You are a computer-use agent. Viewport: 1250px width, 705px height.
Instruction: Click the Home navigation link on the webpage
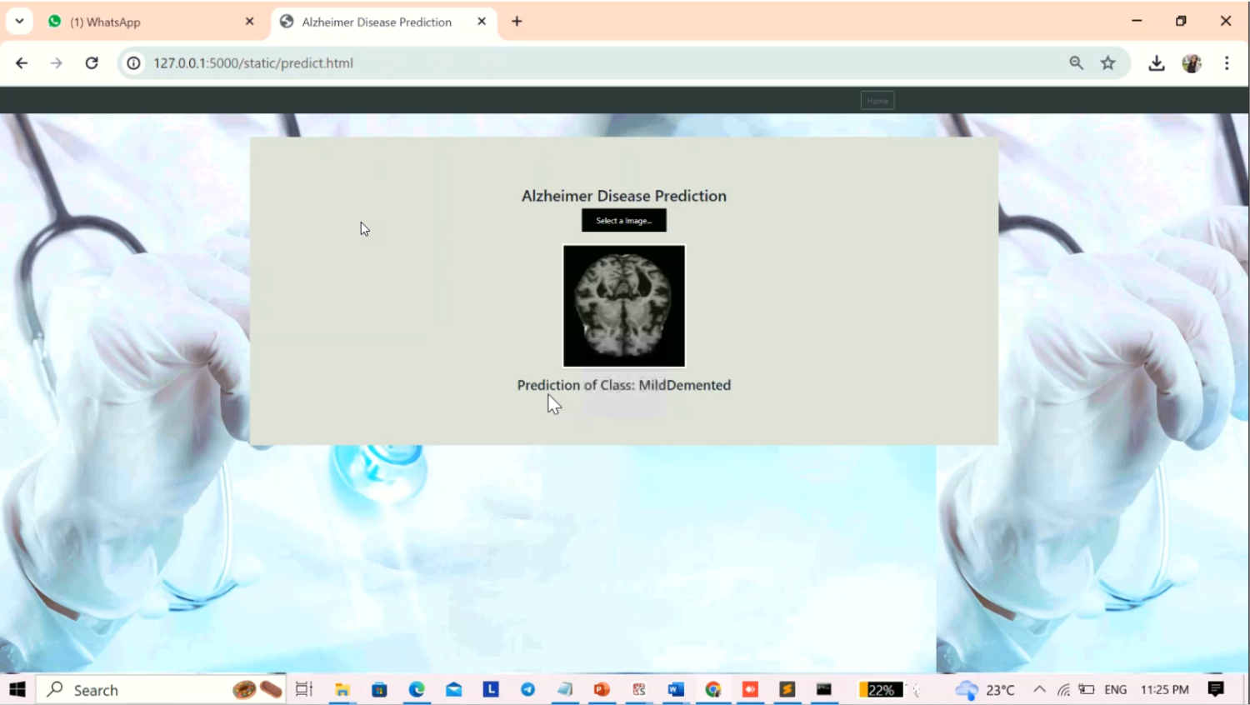pos(877,100)
